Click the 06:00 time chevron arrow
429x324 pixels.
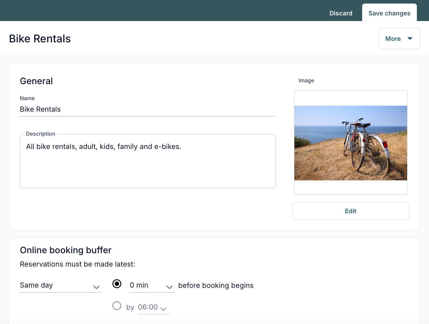click(x=163, y=309)
